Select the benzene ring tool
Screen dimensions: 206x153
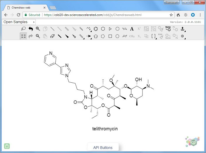pos(96,29)
